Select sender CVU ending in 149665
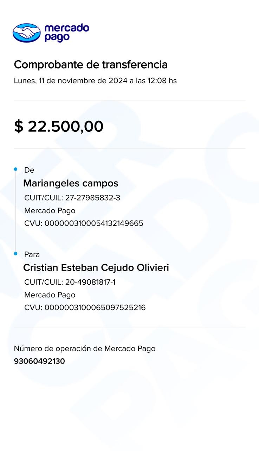 [84, 223]
